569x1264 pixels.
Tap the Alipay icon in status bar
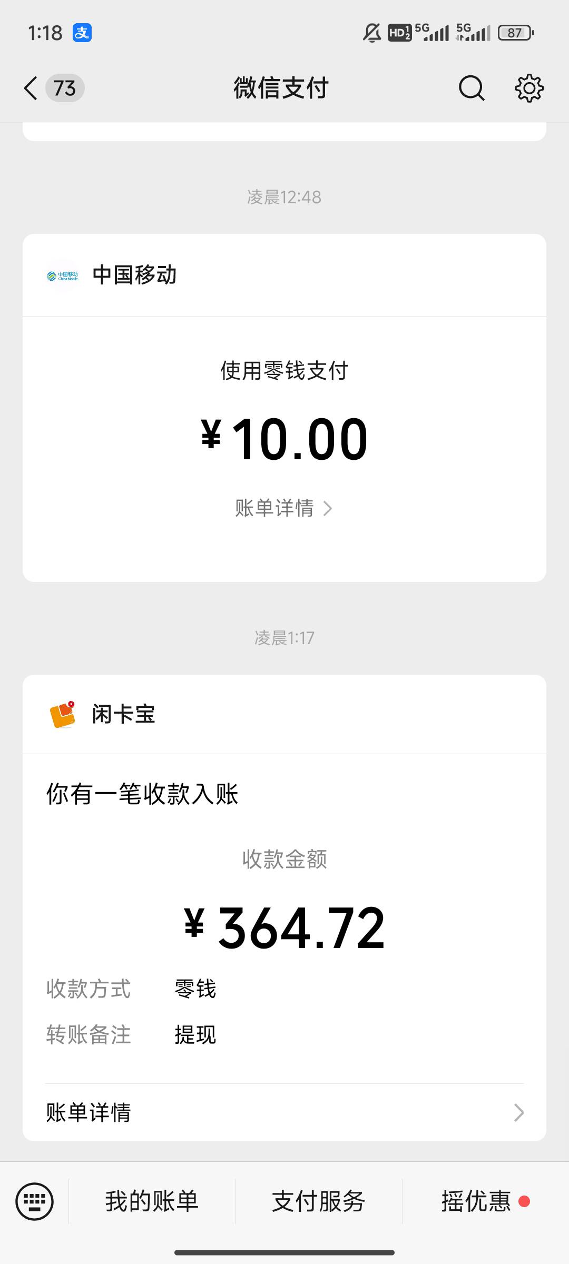(82, 33)
